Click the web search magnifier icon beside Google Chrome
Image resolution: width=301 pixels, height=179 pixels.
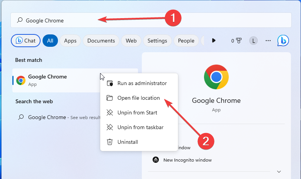(21, 117)
